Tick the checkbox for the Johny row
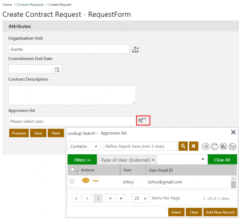239x219 pixels. [72, 181]
